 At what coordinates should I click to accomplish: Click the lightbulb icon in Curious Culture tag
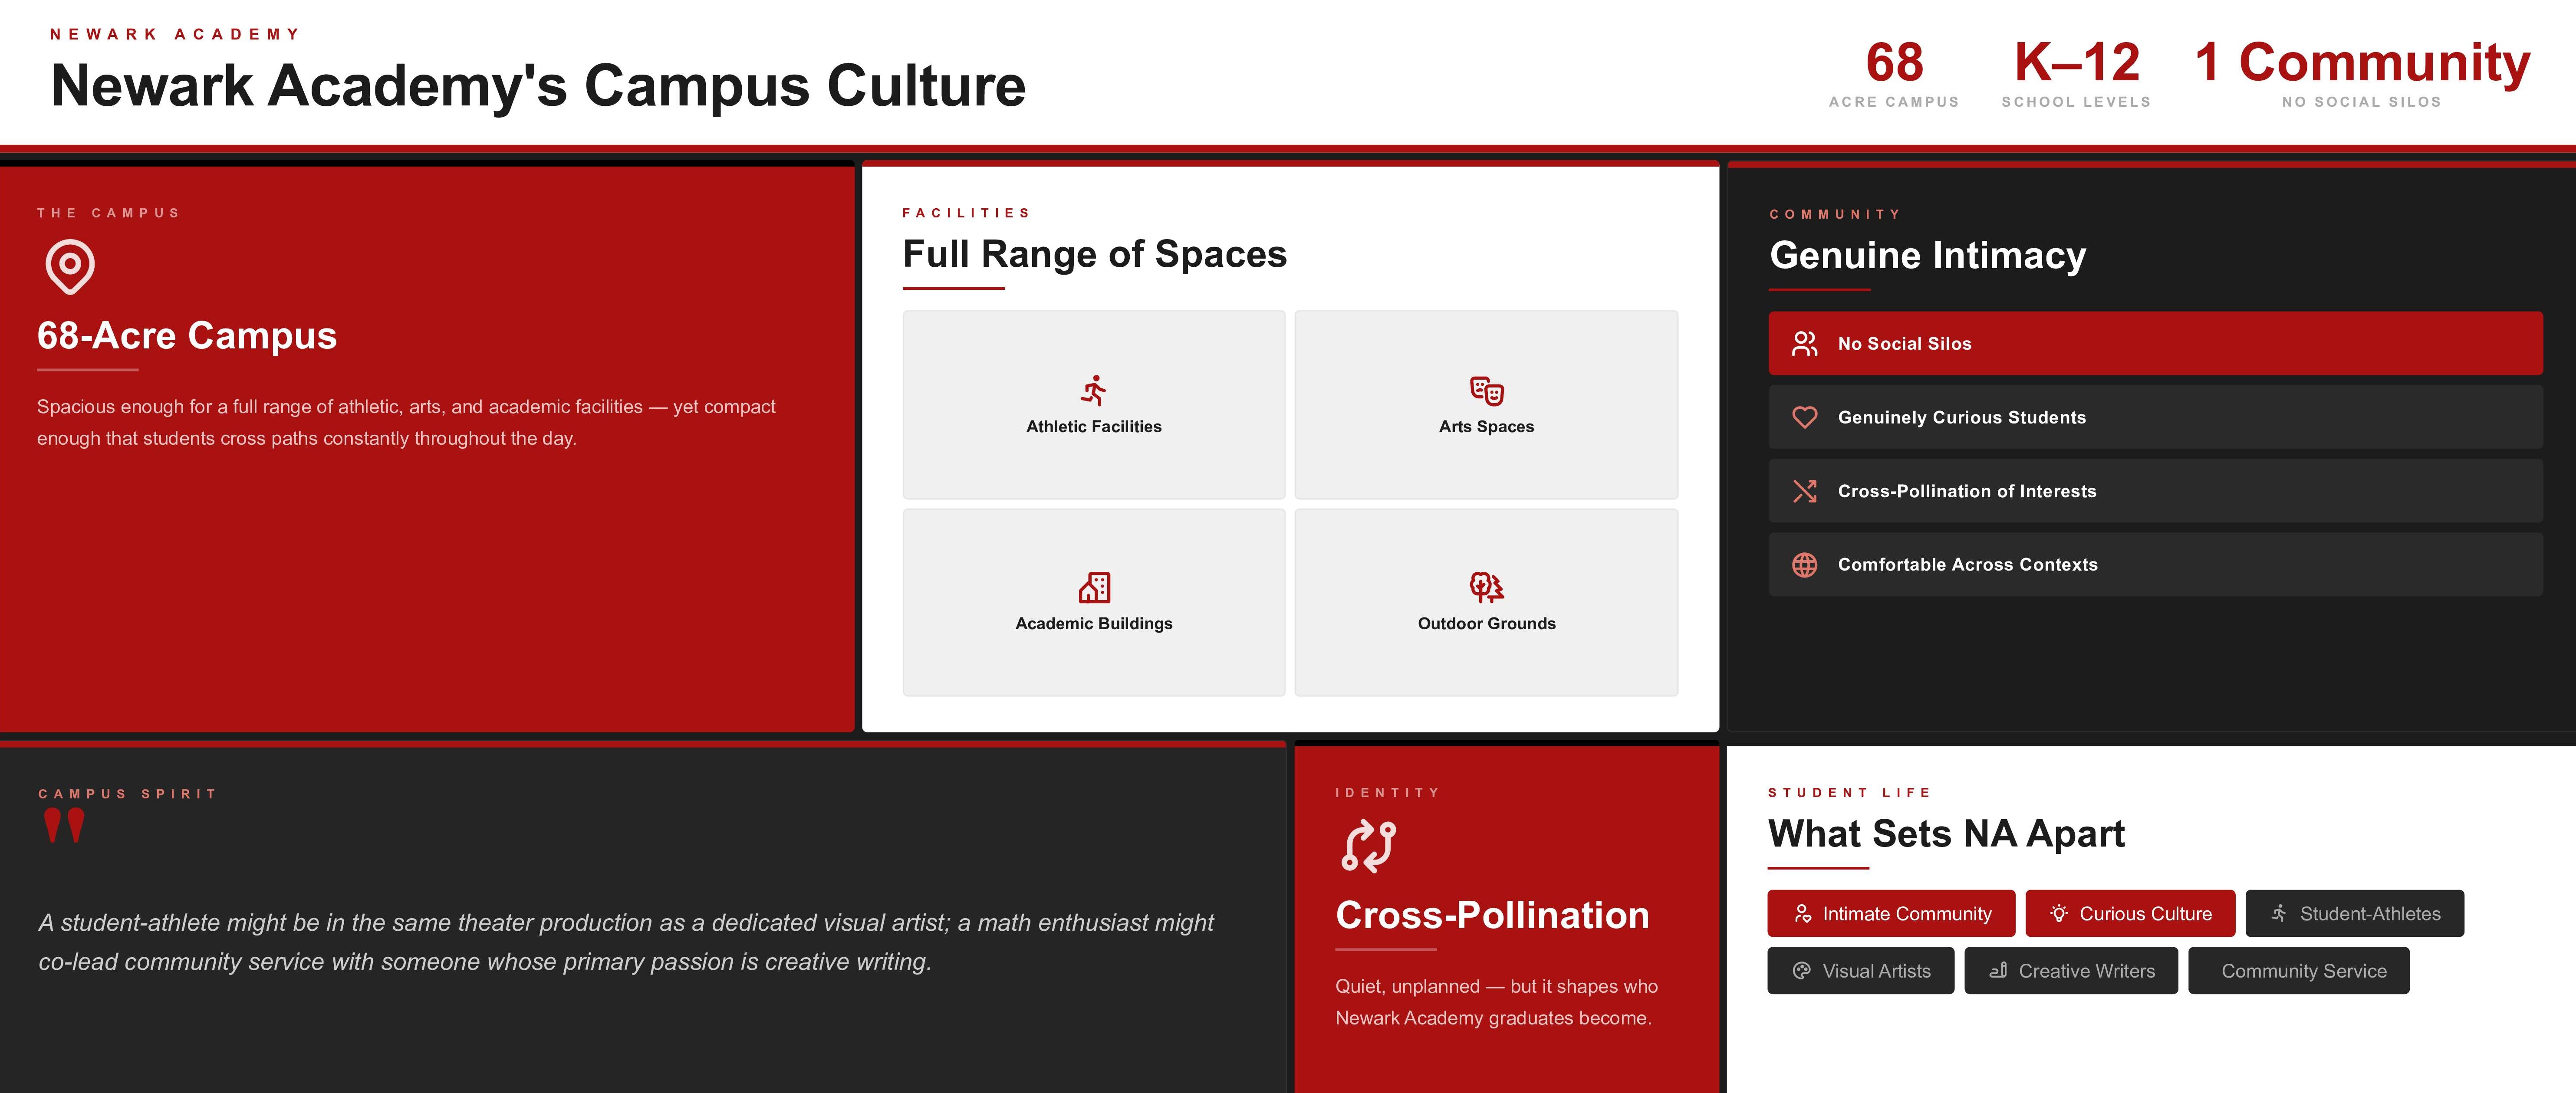point(2059,914)
